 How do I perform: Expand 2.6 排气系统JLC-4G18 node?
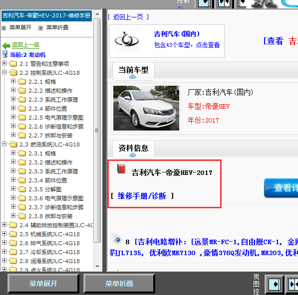click(x=4, y=242)
